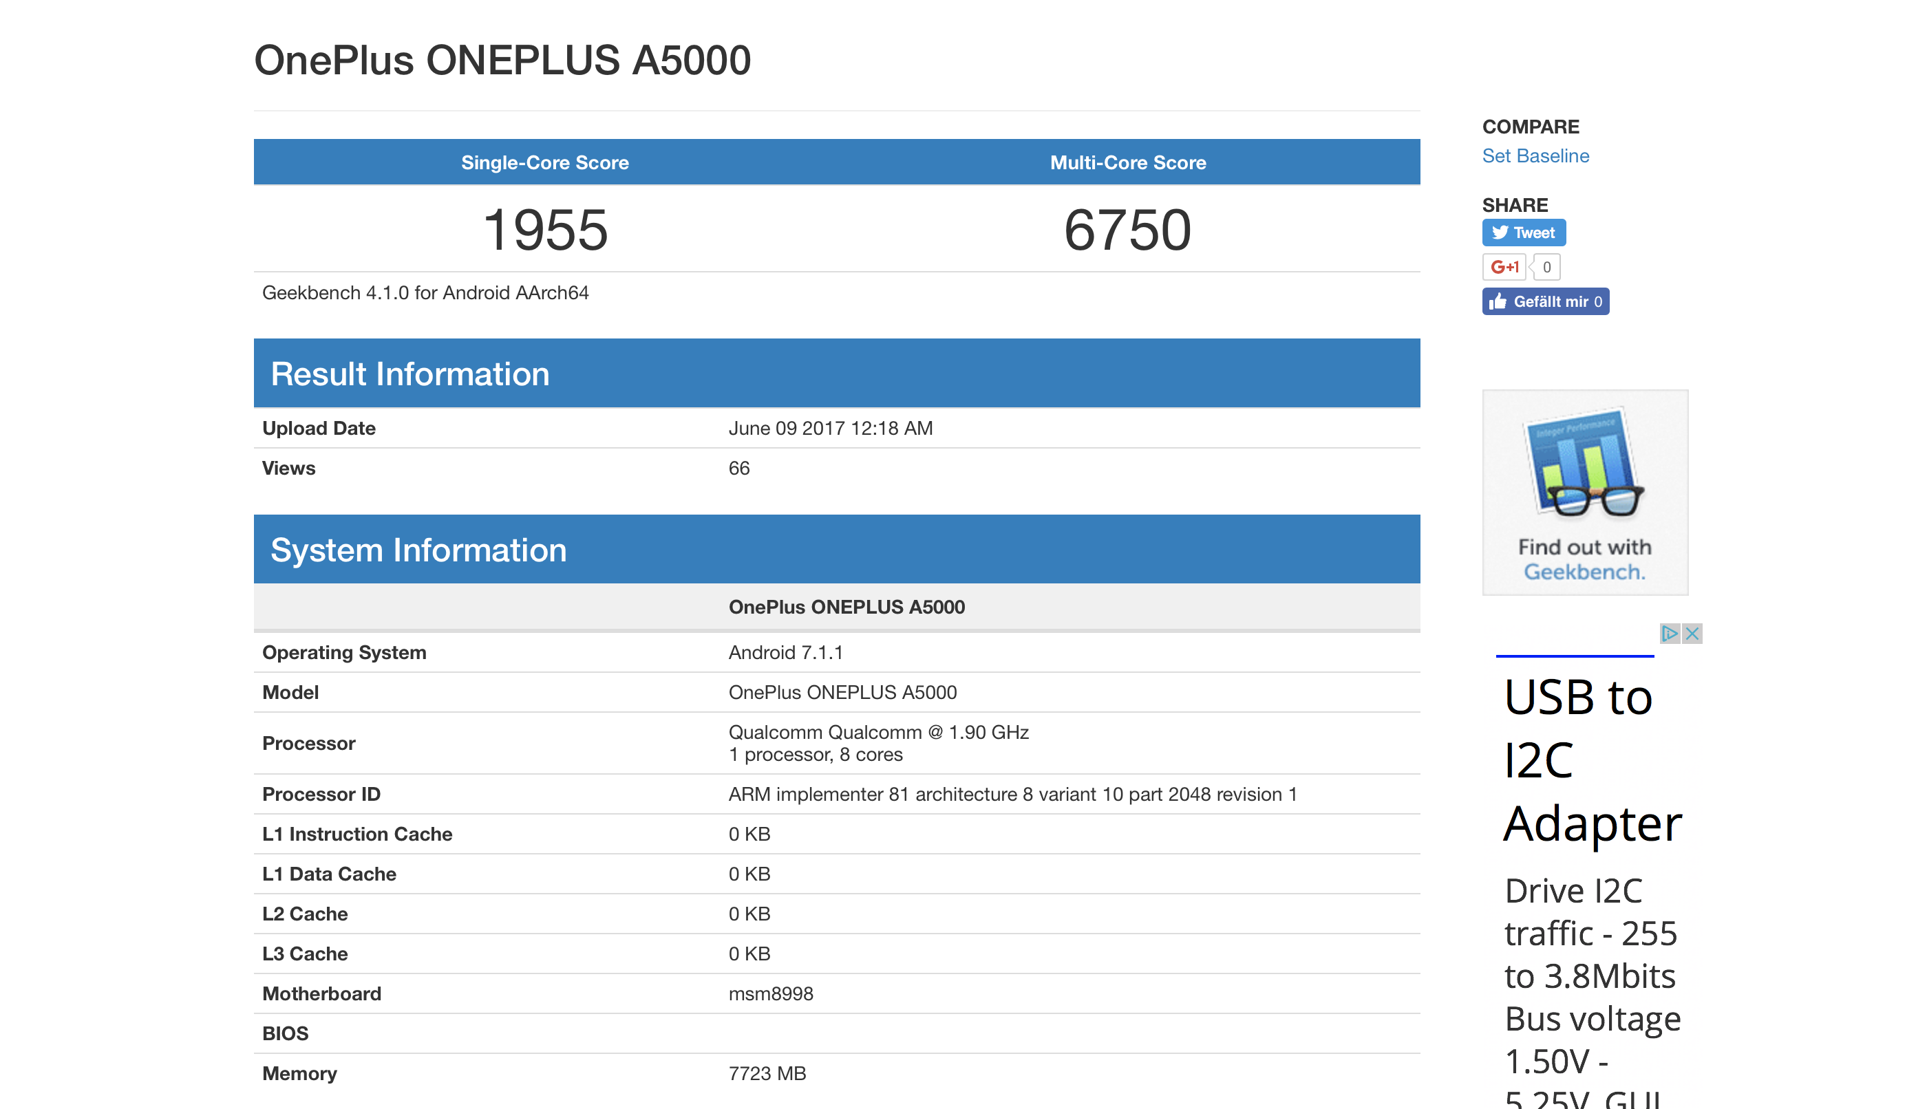Click the Upload Date label
The width and height of the screenshot is (1927, 1109).
pos(319,428)
